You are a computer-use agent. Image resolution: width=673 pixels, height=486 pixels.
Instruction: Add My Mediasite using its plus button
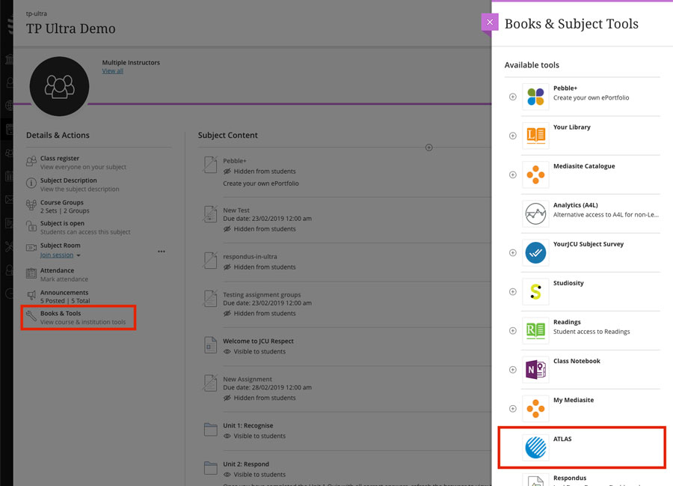pyautogui.click(x=512, y=409)
